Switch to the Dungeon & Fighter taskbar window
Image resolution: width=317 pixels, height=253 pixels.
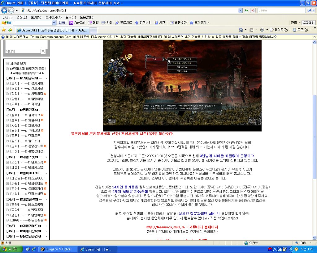pyautogui.click(x=58, y=249)
